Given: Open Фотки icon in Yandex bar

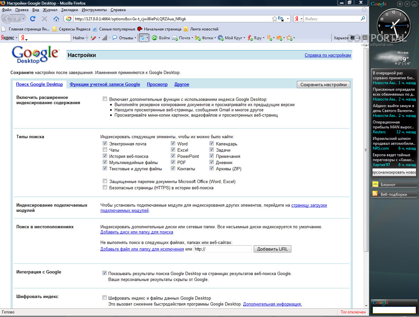Looking at the screenshot, I should 198,38.
